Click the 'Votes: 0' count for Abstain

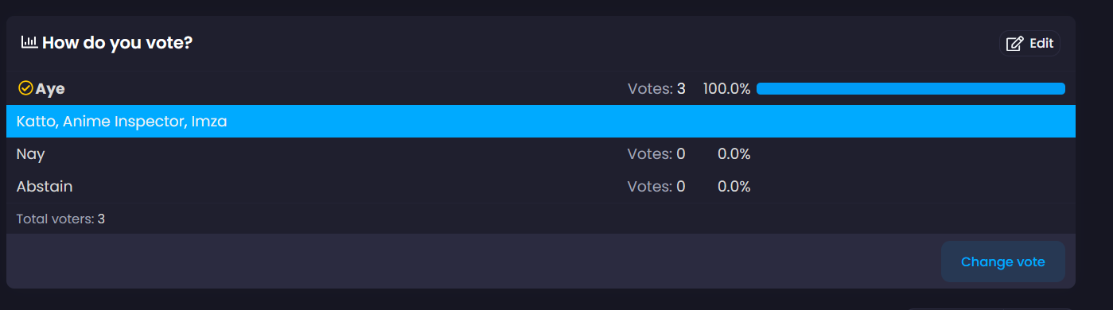pos(656,187)
